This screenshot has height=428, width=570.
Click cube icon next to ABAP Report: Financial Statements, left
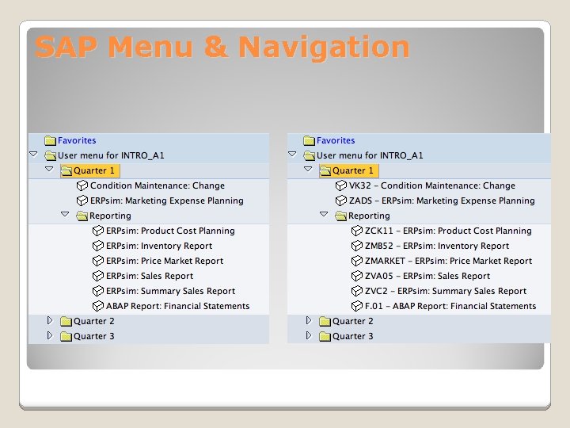[98, 306]
